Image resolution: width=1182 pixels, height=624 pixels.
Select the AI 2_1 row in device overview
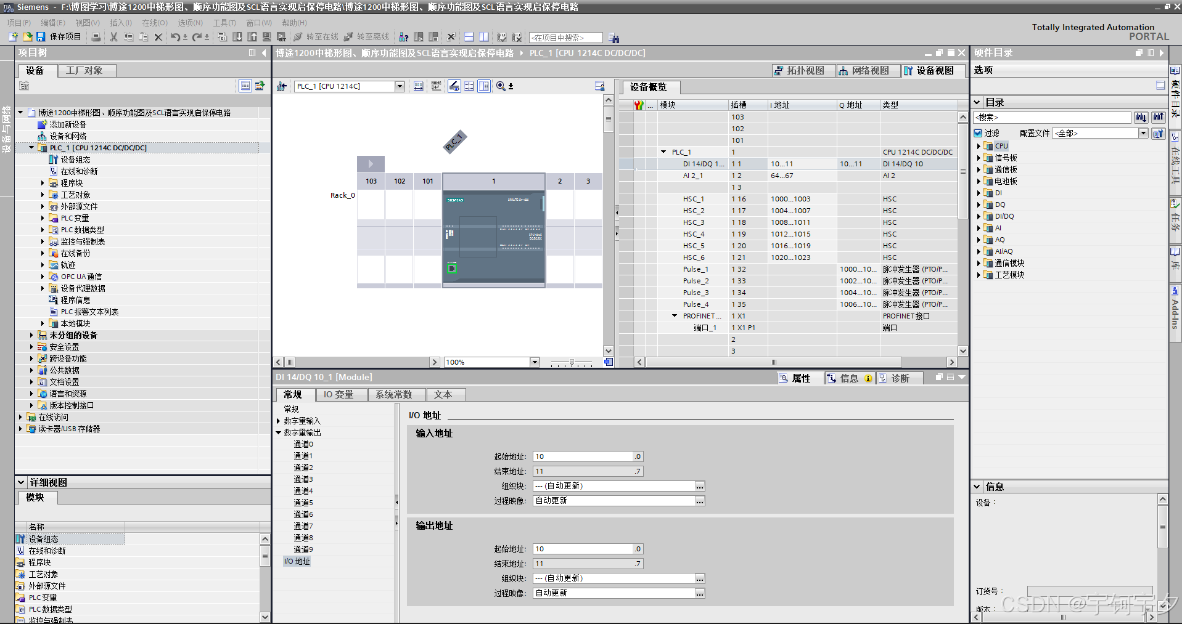788,176
